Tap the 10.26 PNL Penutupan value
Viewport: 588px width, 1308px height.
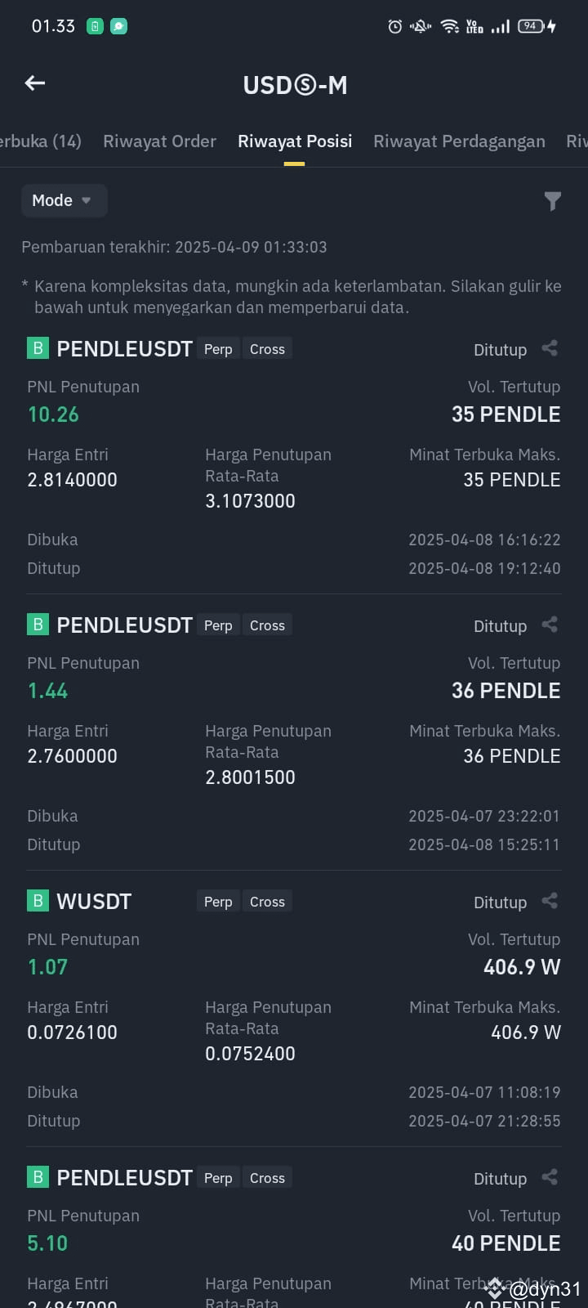[53, 414]
